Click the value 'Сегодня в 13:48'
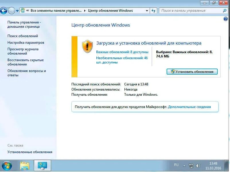This screenshot has height=172, width=230. (x=136, y=84)
